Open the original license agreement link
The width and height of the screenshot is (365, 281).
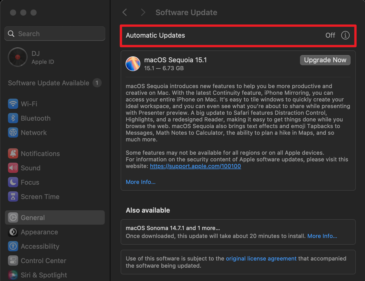pos(261,258)
